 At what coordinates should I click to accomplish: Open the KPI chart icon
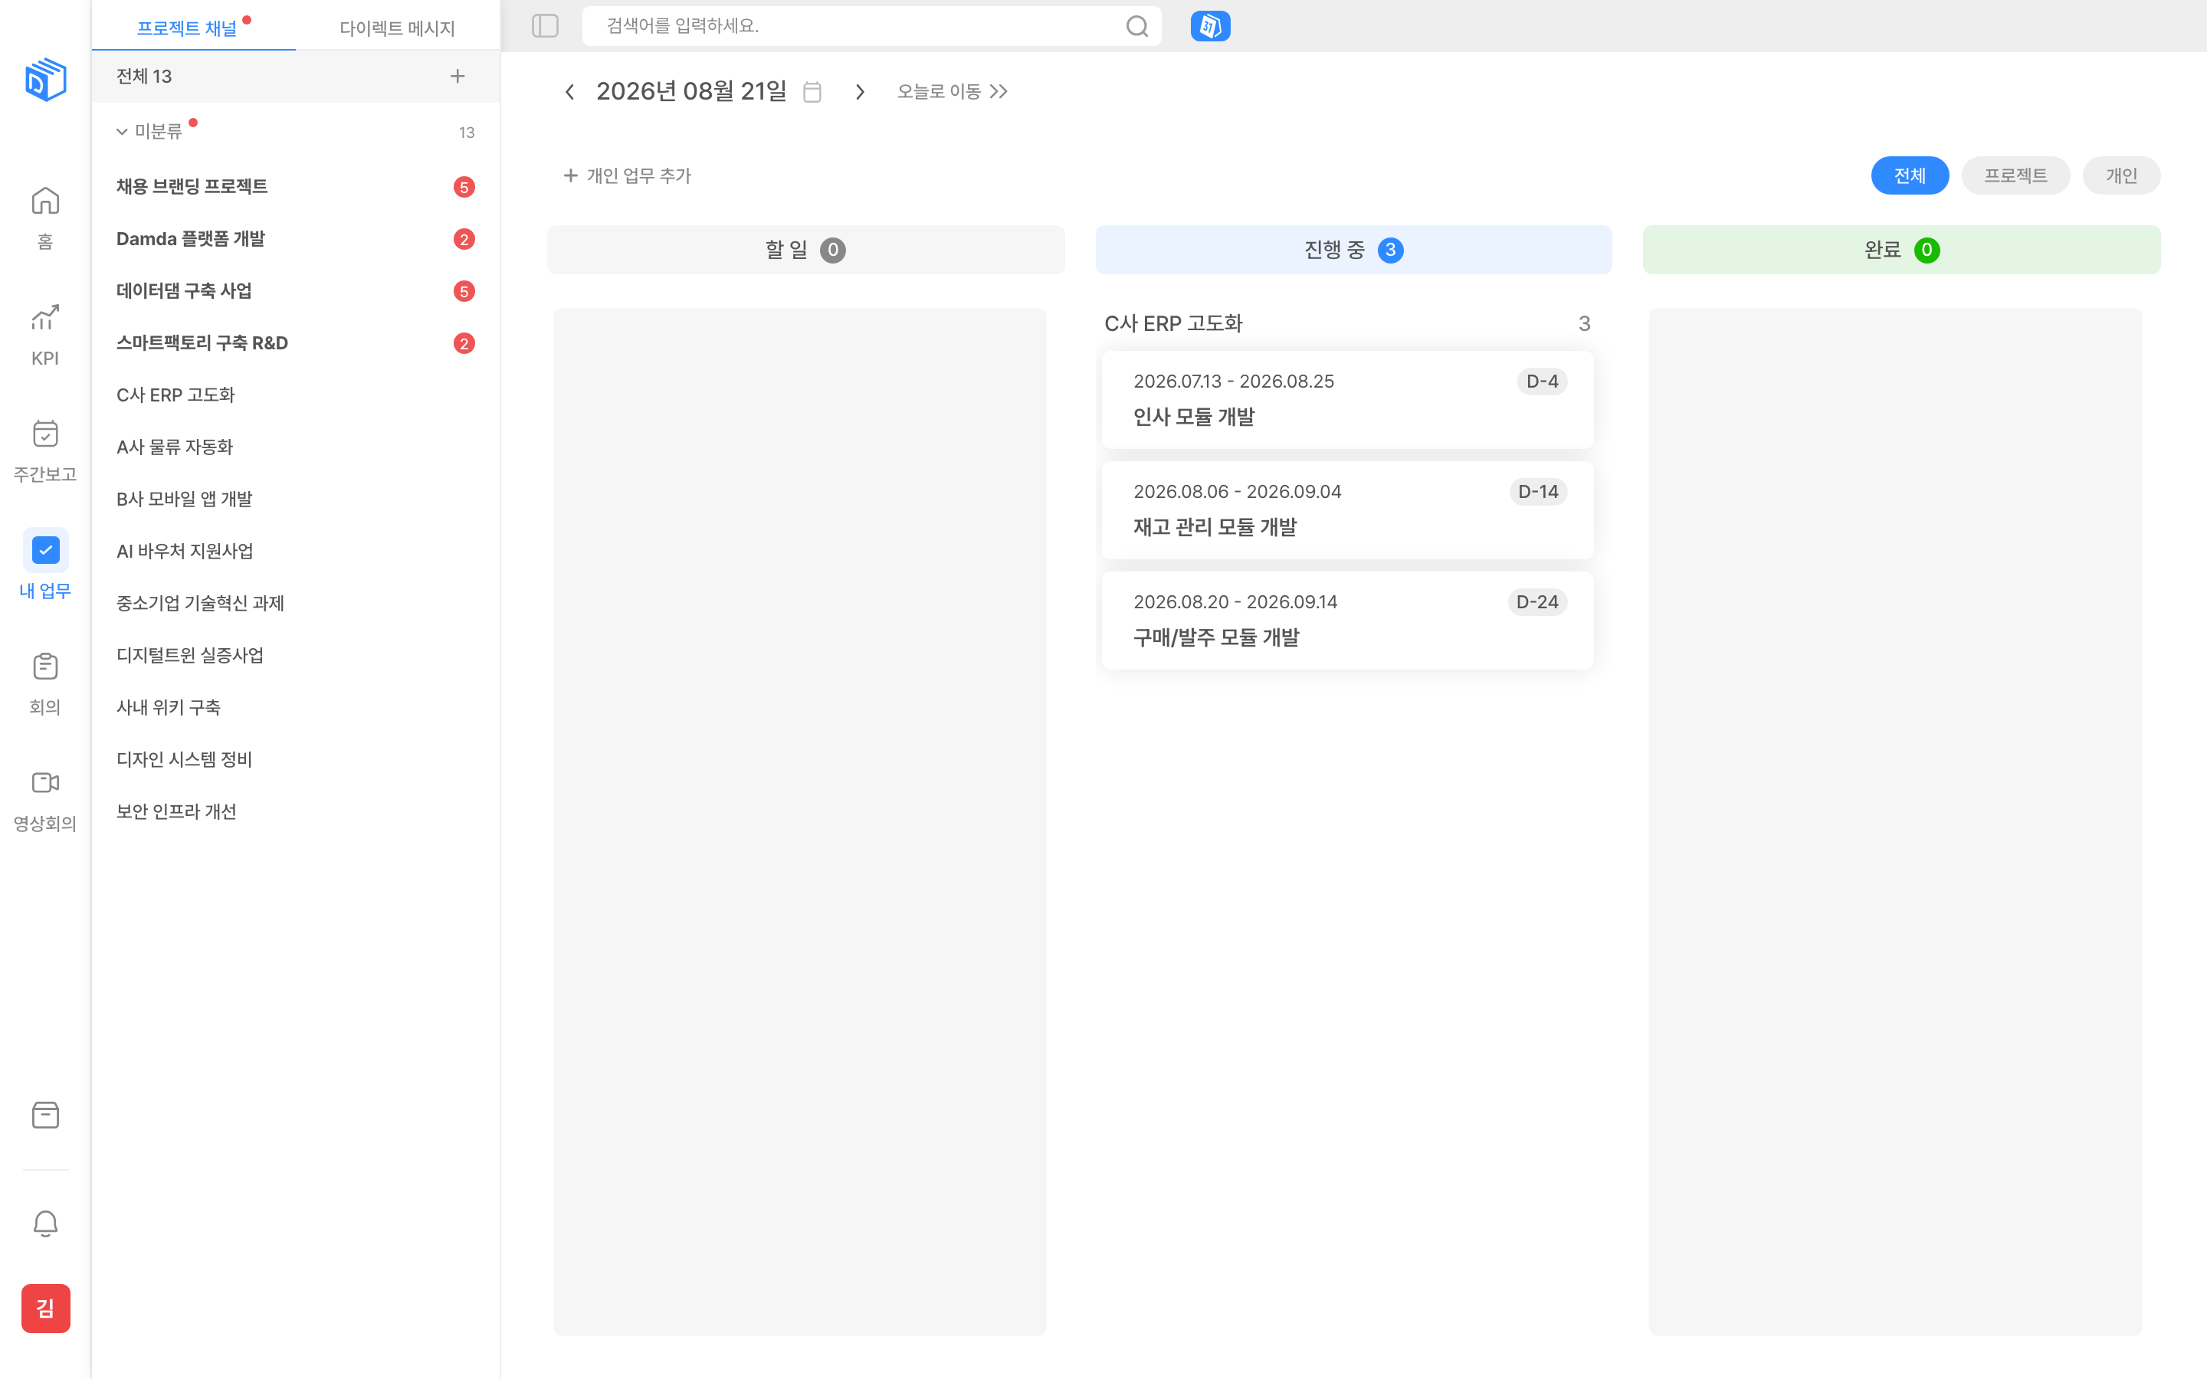pyautogui.click(x=46, y=317)
